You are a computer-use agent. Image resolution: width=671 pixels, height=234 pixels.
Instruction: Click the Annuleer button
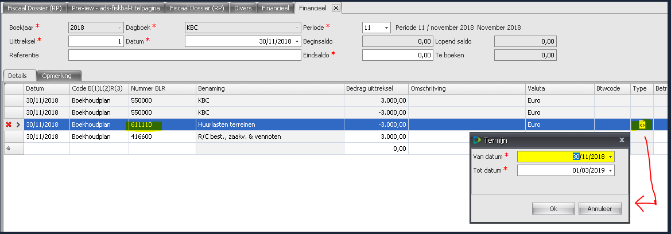[600, 209]
